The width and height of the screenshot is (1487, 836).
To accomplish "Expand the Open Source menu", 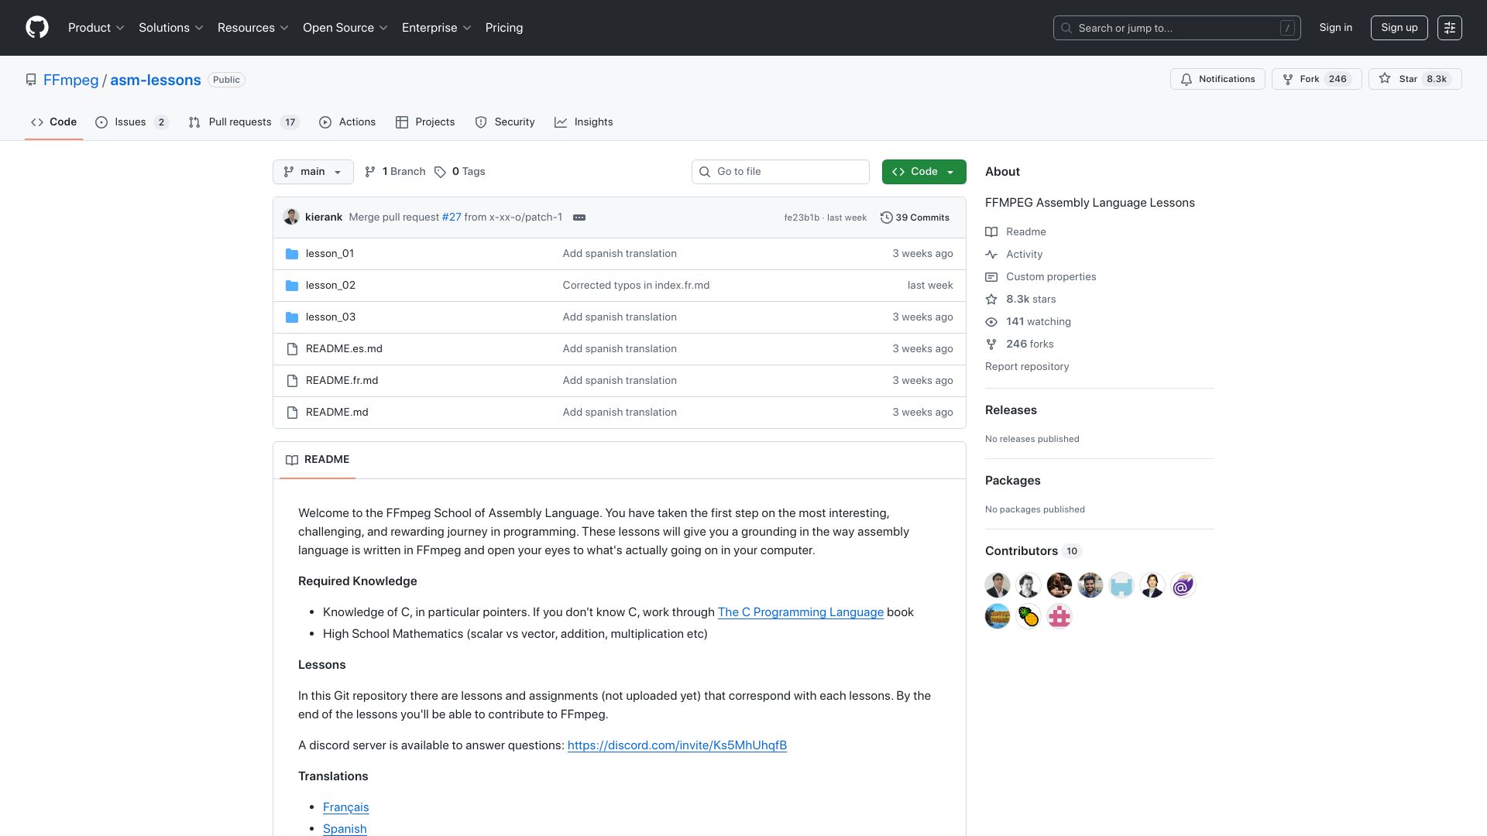I will tap(345, 28).
